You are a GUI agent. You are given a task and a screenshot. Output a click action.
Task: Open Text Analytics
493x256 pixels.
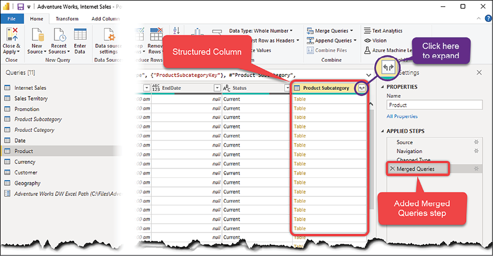point(383,31)
